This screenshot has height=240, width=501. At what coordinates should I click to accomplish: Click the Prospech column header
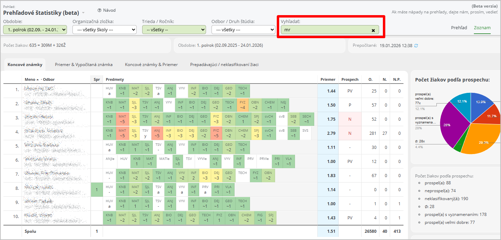(x=350, y=79)
